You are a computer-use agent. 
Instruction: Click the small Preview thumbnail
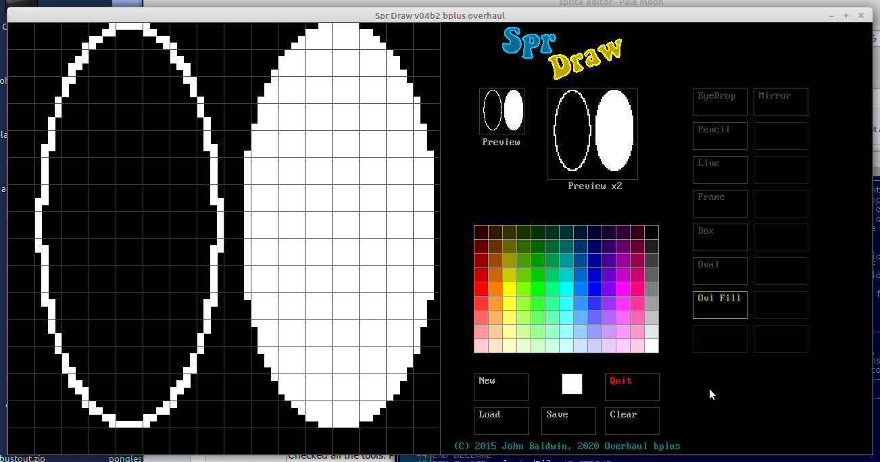pos(502,111)
